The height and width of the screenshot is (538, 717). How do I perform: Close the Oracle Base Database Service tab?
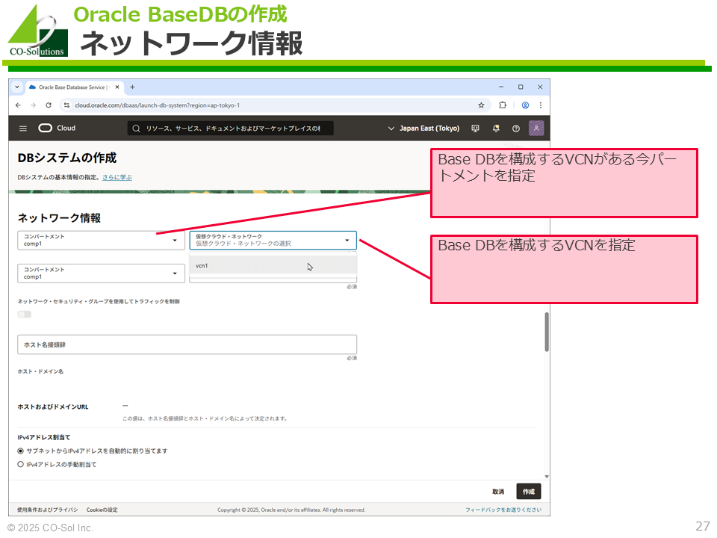tap(117, 87)
